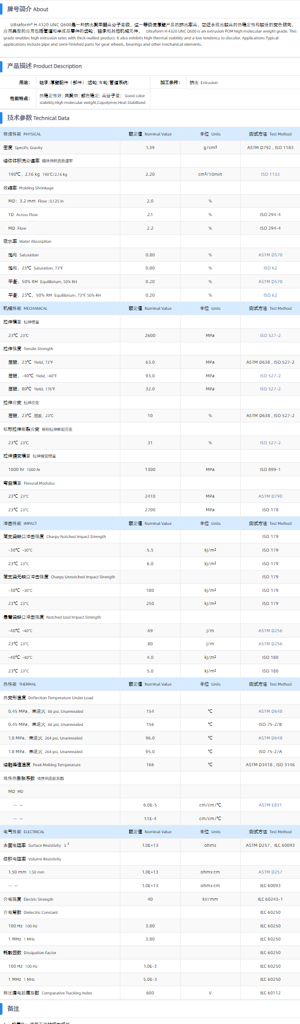Open ISO 527-2 link in the Yield, -40°F row
The image size is (300, 1024).
270,376
